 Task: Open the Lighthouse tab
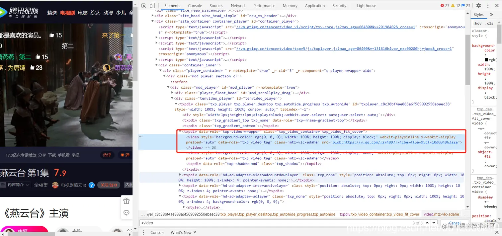pyautogui.click(x=367, y=6)
